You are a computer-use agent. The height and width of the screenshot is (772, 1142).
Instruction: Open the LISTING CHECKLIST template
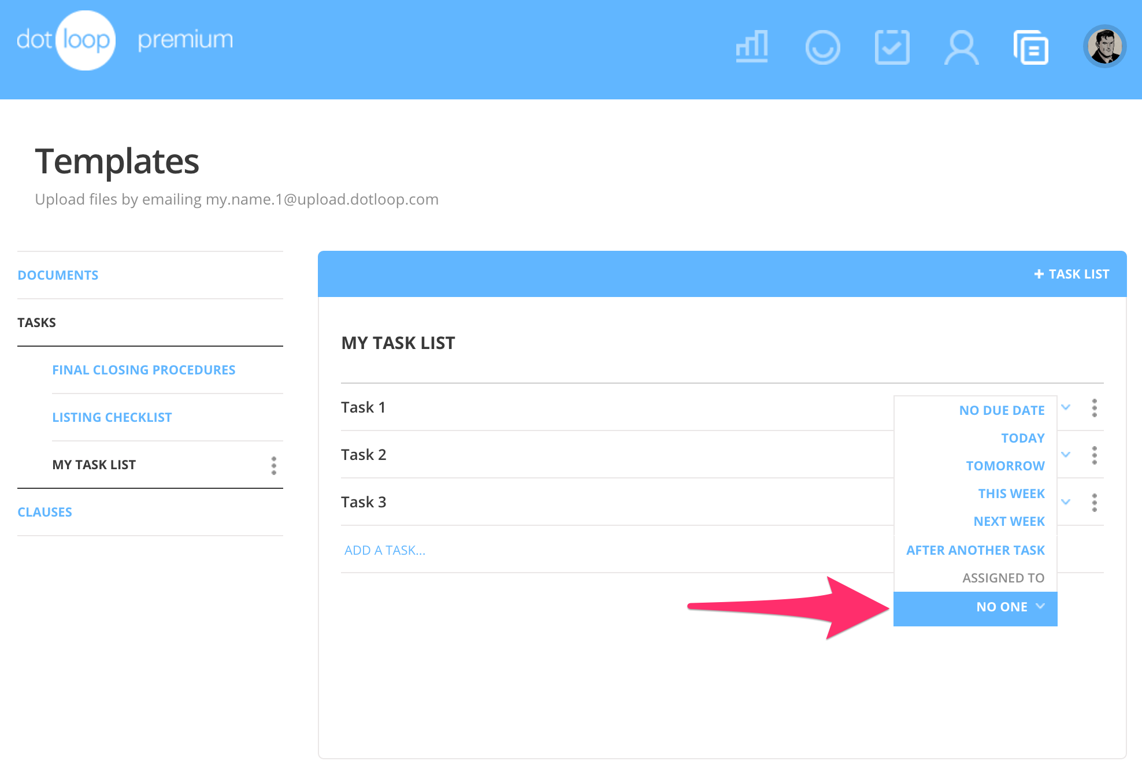(112, 417)
